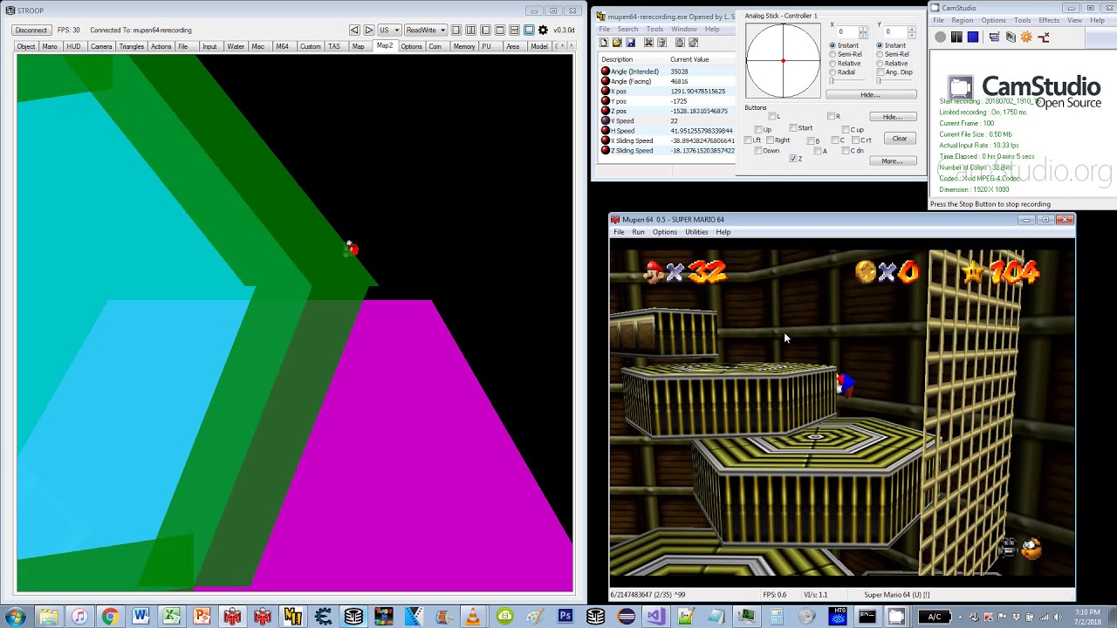Open the Memory tab in STROOP
The image size is (1117, 628).
(x=464, y=46)
